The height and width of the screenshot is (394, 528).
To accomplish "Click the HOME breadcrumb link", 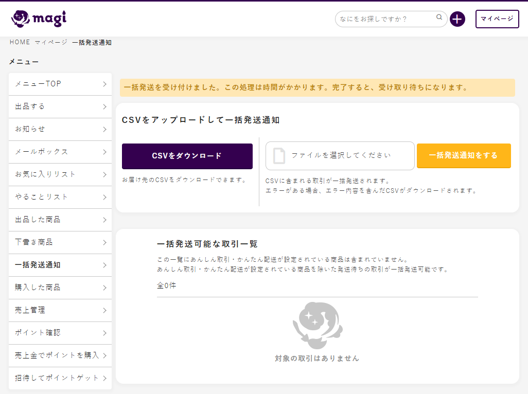I will (x=20, y=42).
